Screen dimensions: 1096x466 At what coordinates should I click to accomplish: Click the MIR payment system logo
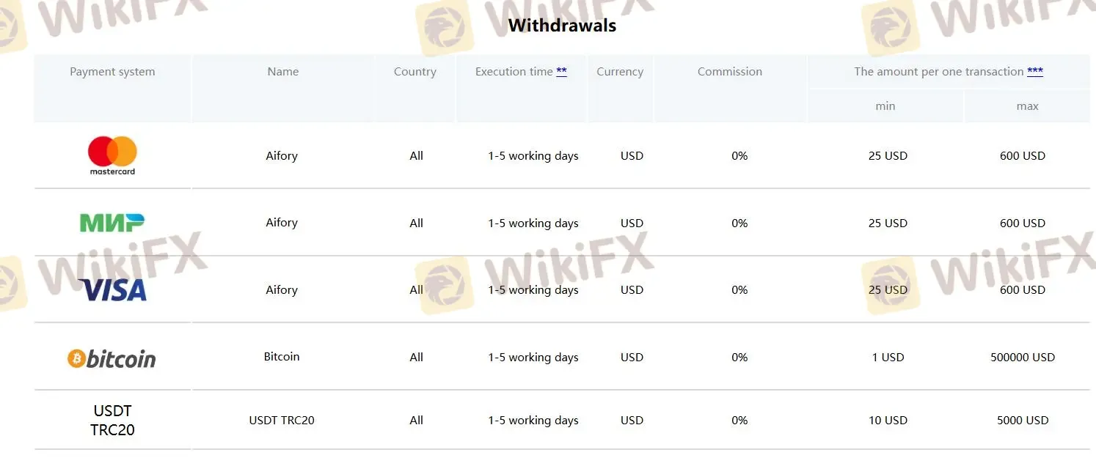[x=112, y=223]
